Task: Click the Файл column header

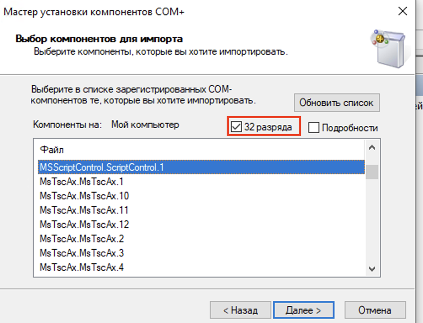Action: point(52,149)
